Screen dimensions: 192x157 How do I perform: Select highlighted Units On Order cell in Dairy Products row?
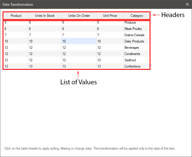point(79,41)
